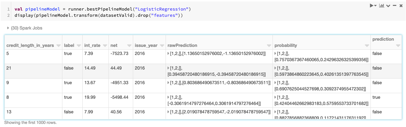Expand rawPrediction for the 19.99 int_rate row

(169, 98)
